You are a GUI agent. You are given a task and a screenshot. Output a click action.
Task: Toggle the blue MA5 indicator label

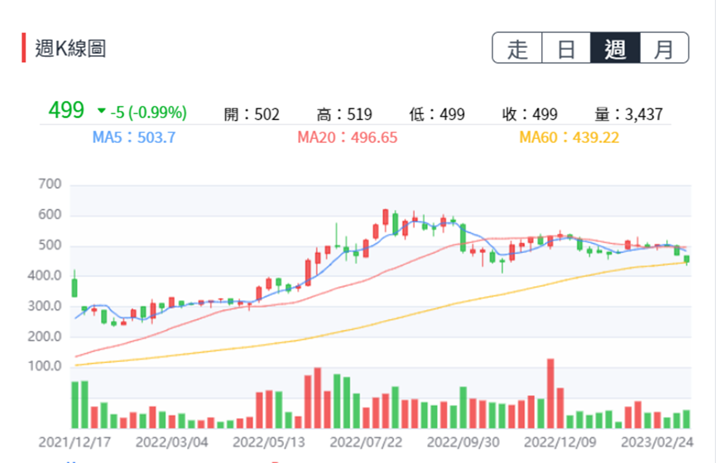133,138
